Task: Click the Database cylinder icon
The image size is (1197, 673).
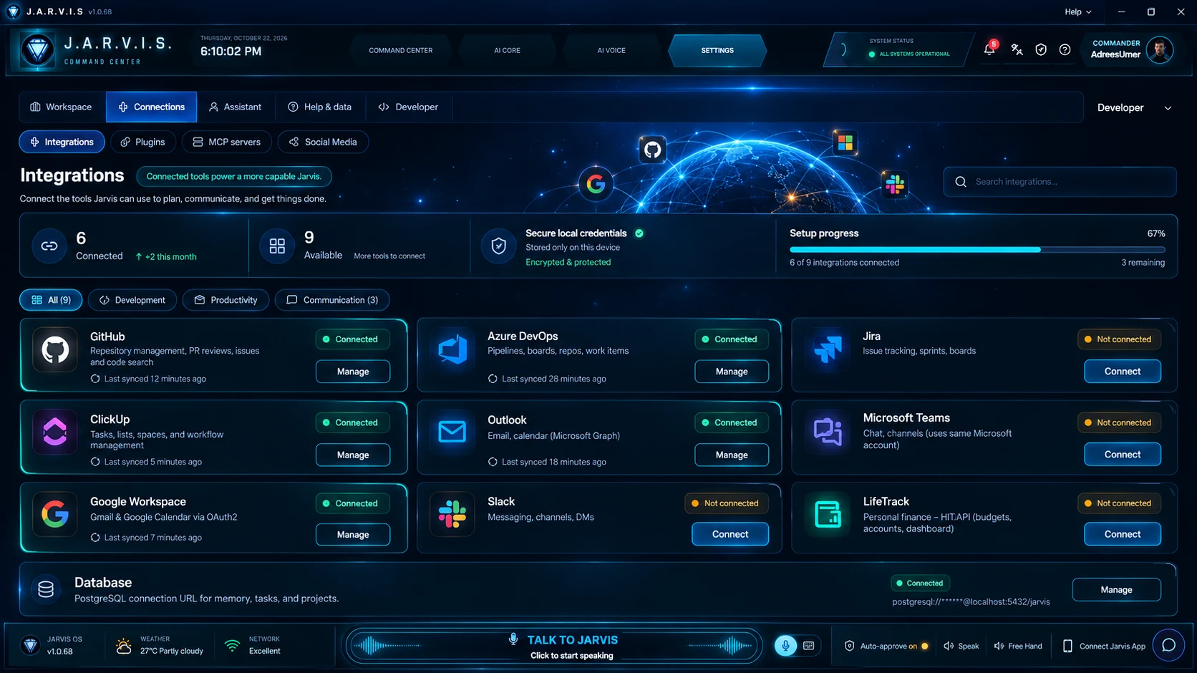Action: click(46, 589)
